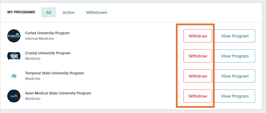The height and width of the screenshot is (113, 266).
Task: Withdraw from Axon Medical State University Program
Action: (198, 96)
